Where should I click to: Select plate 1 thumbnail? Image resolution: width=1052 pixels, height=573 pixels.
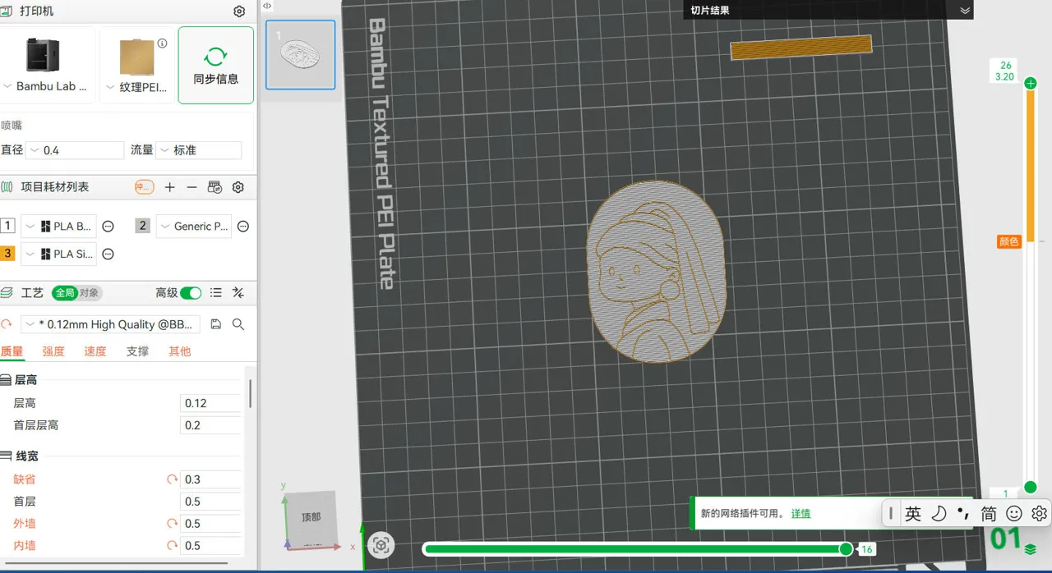point(301,55)
